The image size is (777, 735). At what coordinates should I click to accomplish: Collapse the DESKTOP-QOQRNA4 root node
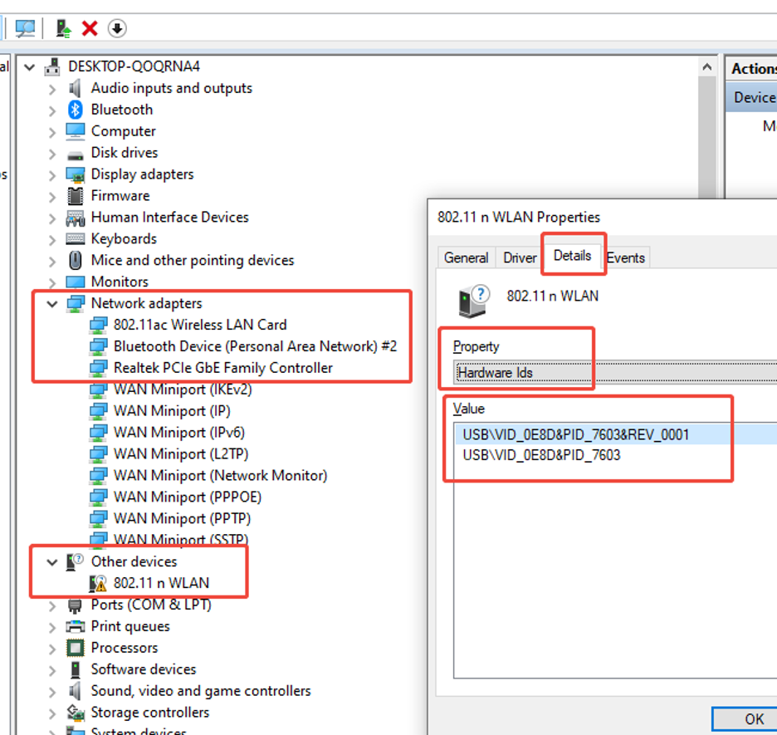pos(30,67)
